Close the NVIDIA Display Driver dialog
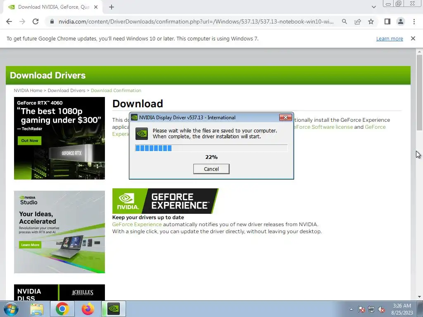The image size is (423, 317). point(285,117)
